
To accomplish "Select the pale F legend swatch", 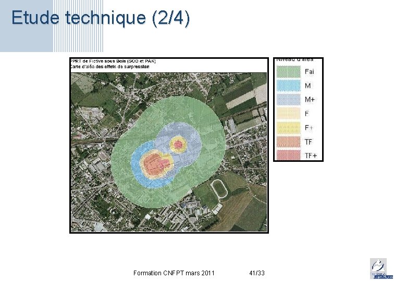I will (x=289, y=113).
